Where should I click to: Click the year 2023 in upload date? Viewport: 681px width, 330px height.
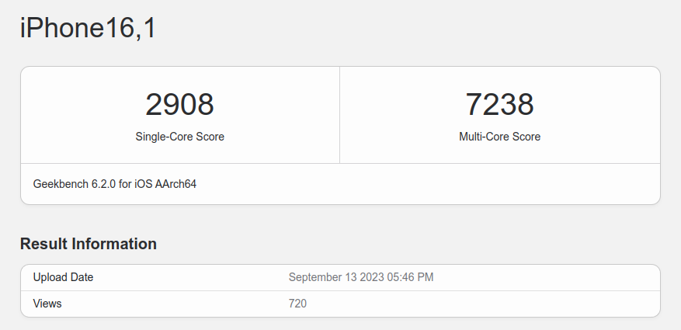point(372,277)
